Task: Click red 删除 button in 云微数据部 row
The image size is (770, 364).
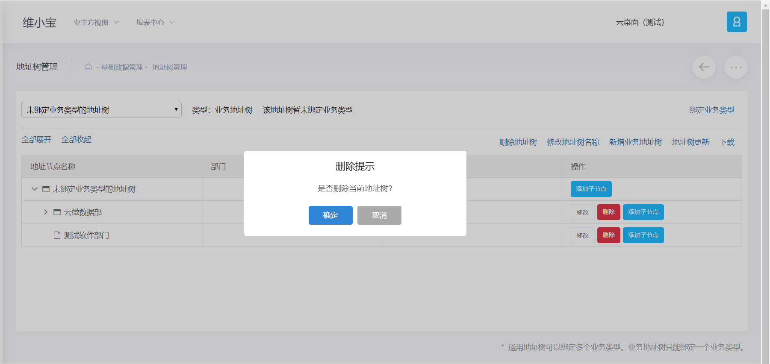Action: click(609, 212)
